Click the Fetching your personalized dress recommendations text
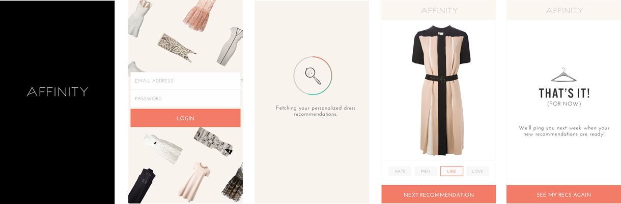 pos(316,111)
